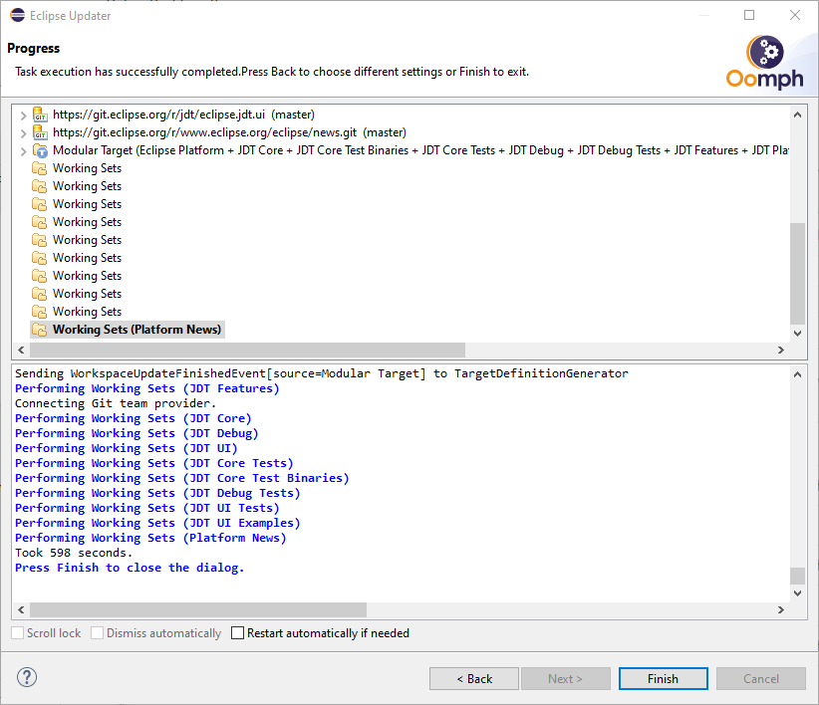Click the log pane scroll right arrow

781,609
